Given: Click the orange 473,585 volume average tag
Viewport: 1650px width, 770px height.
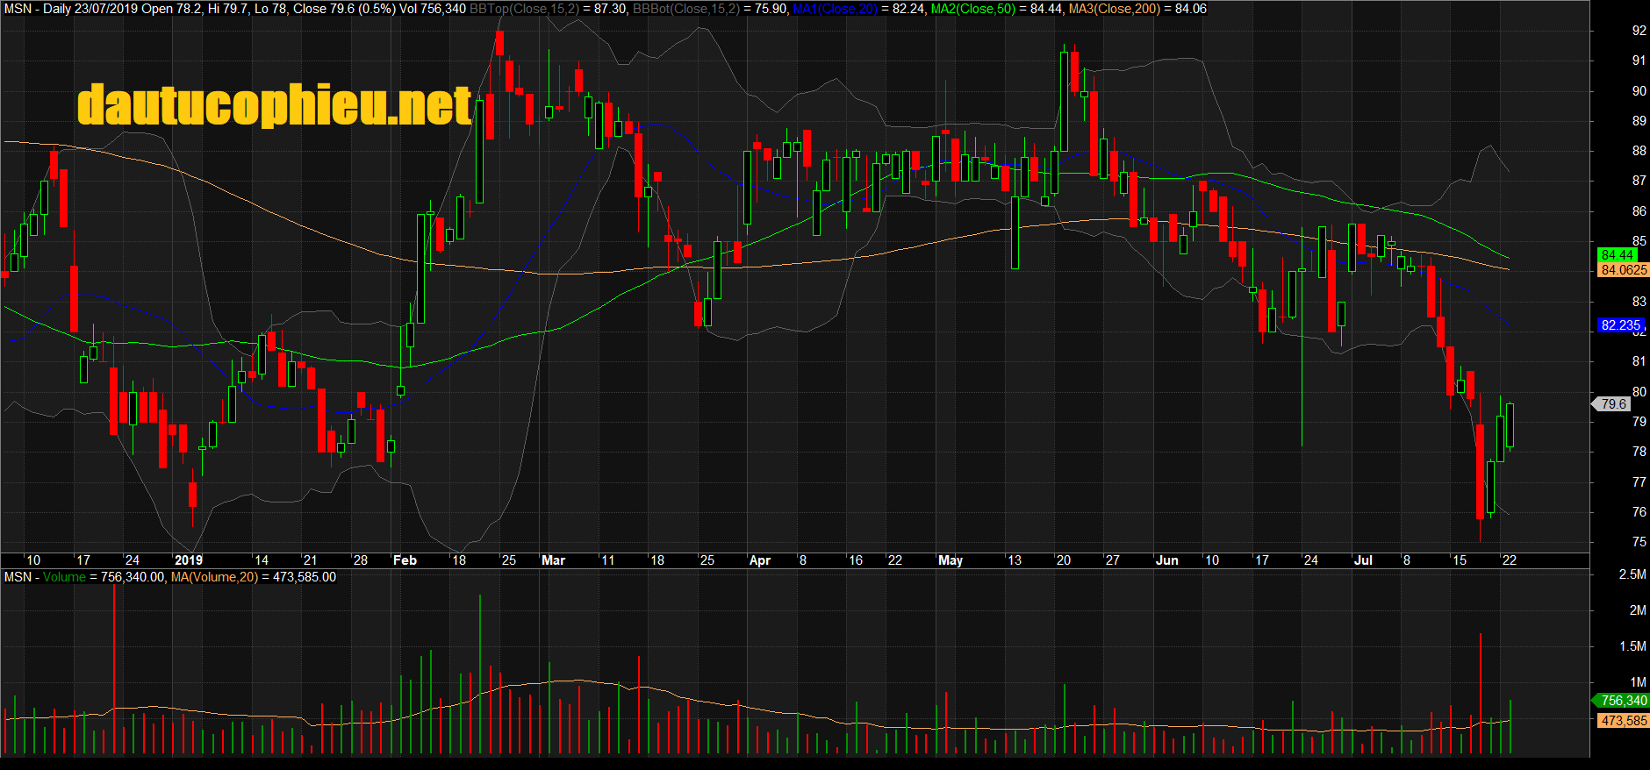Looking at the screenshot, I should click(x=1623, y=721).
